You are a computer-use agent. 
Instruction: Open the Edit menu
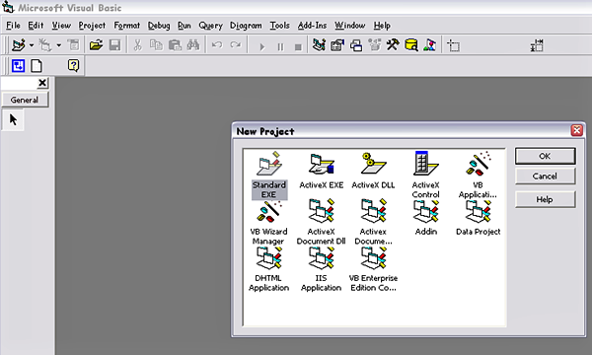coord(36,26)
